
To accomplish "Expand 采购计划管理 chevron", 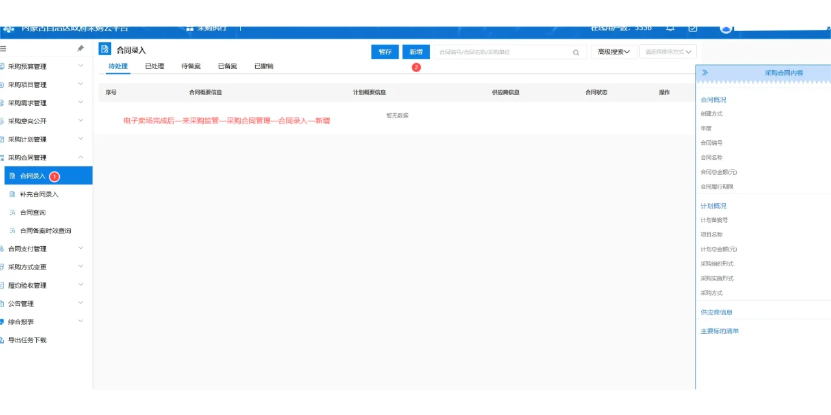I will click(x=81, y=138).
